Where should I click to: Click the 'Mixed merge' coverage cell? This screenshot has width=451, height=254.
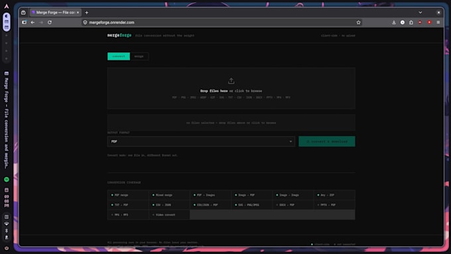pos(169,195)
